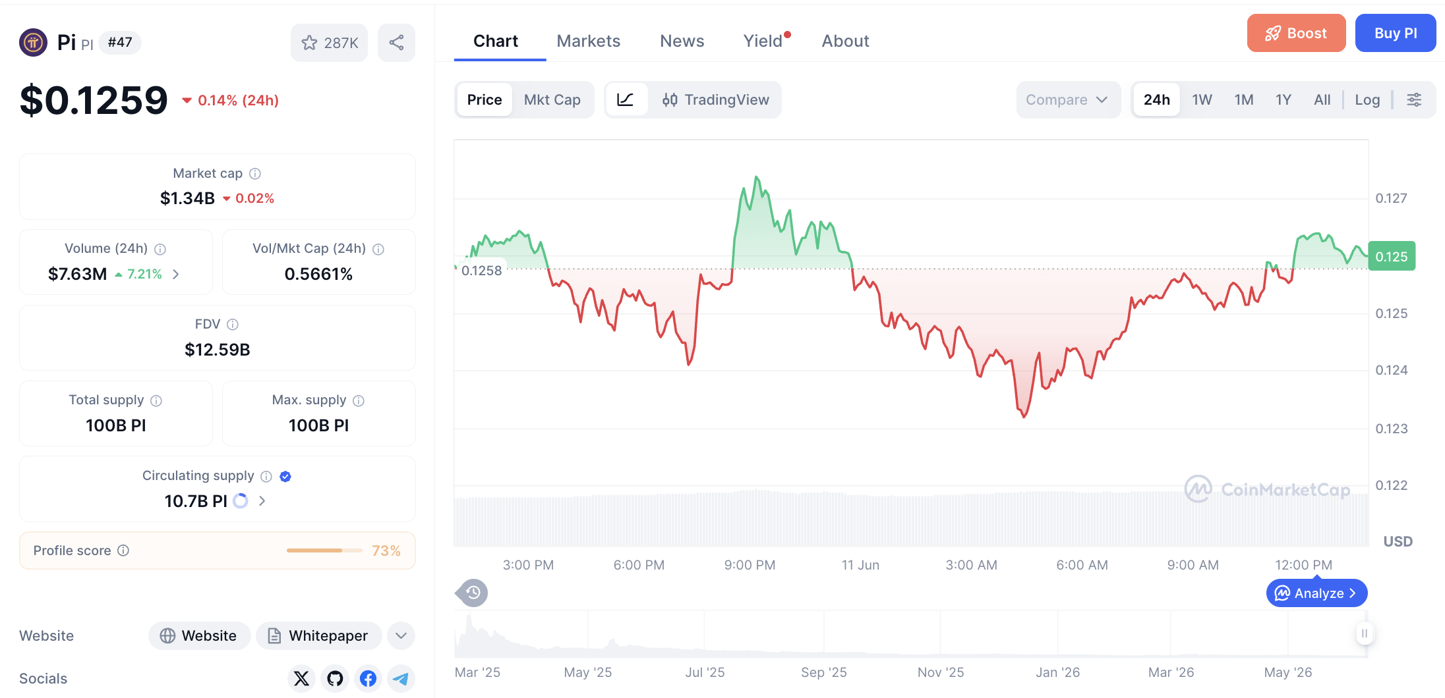1445x698 pixels.
Task: Click the current price tag 0.125
Action: pos(1392,257)
